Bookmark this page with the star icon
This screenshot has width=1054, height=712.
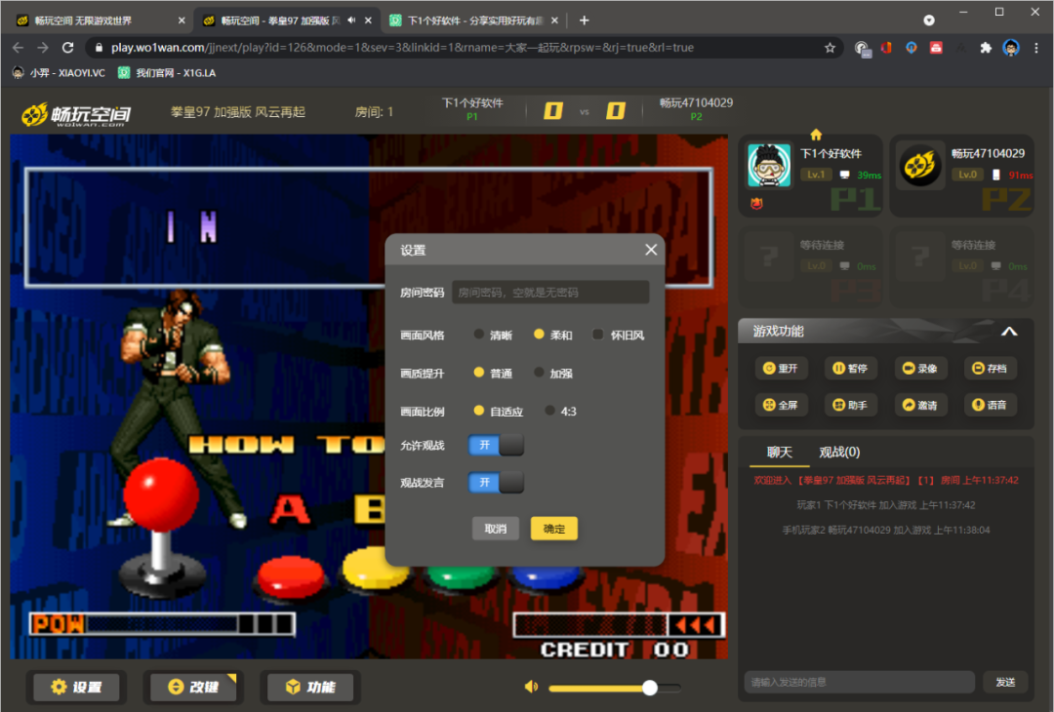pyautogui.click(x=831, y=48)
